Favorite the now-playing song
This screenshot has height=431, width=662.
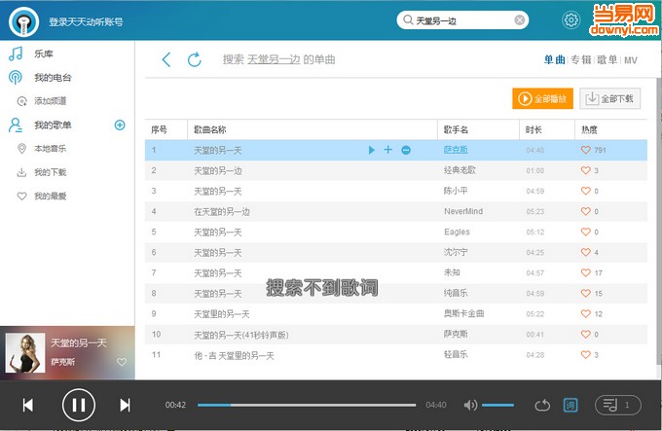coord(122,362)
